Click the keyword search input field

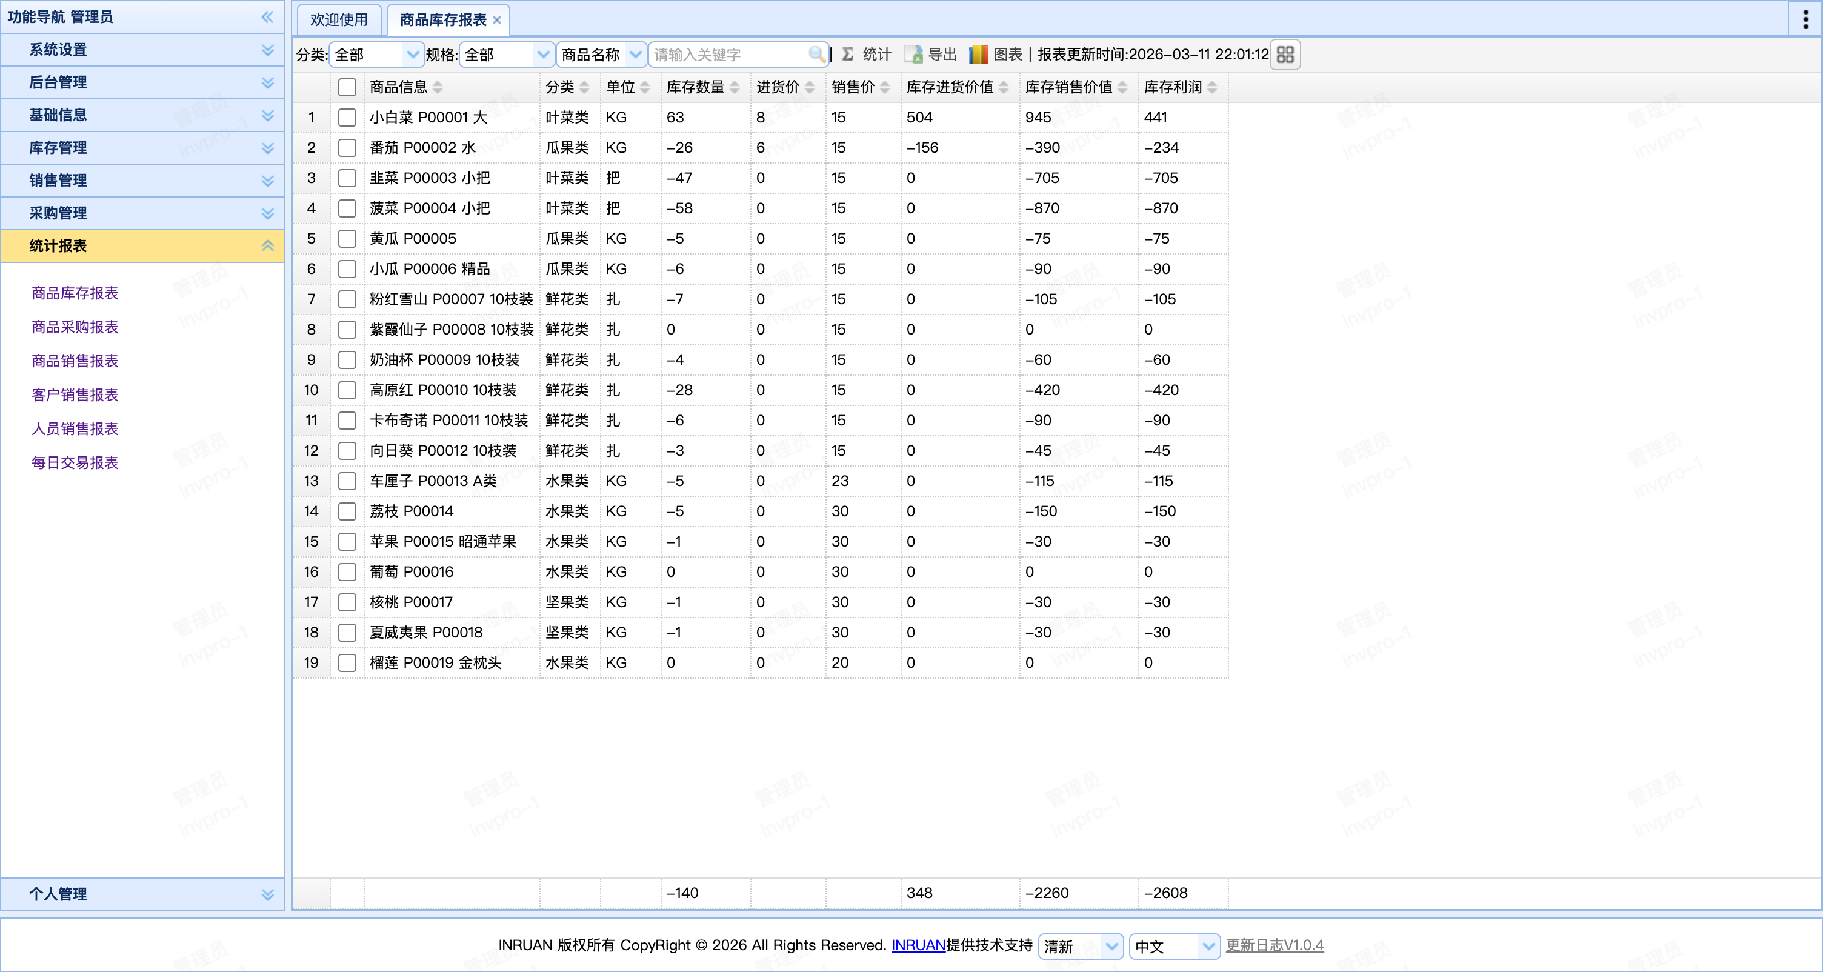tap(729, 55)
